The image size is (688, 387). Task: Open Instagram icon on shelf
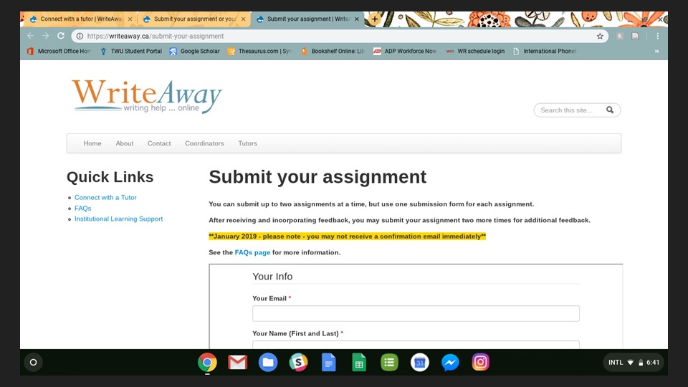[480, 363]
